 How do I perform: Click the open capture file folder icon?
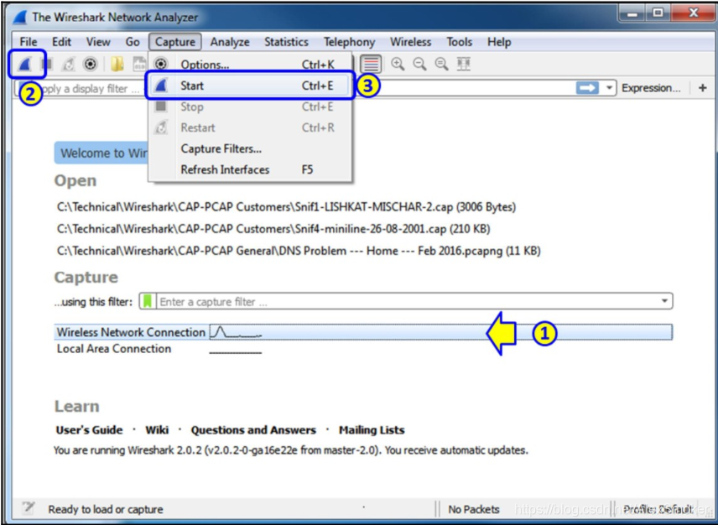(117, 64)
